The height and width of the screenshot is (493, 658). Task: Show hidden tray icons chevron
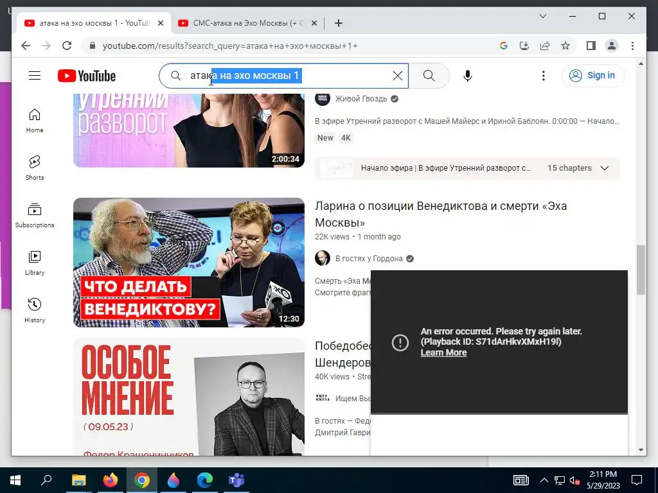544,480
